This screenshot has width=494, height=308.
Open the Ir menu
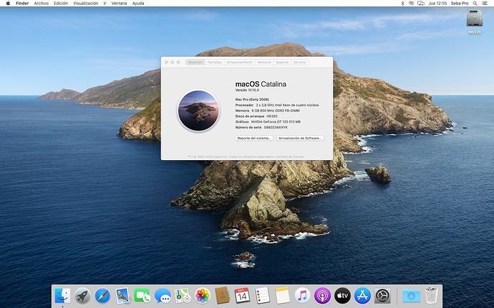pos(105,4)
